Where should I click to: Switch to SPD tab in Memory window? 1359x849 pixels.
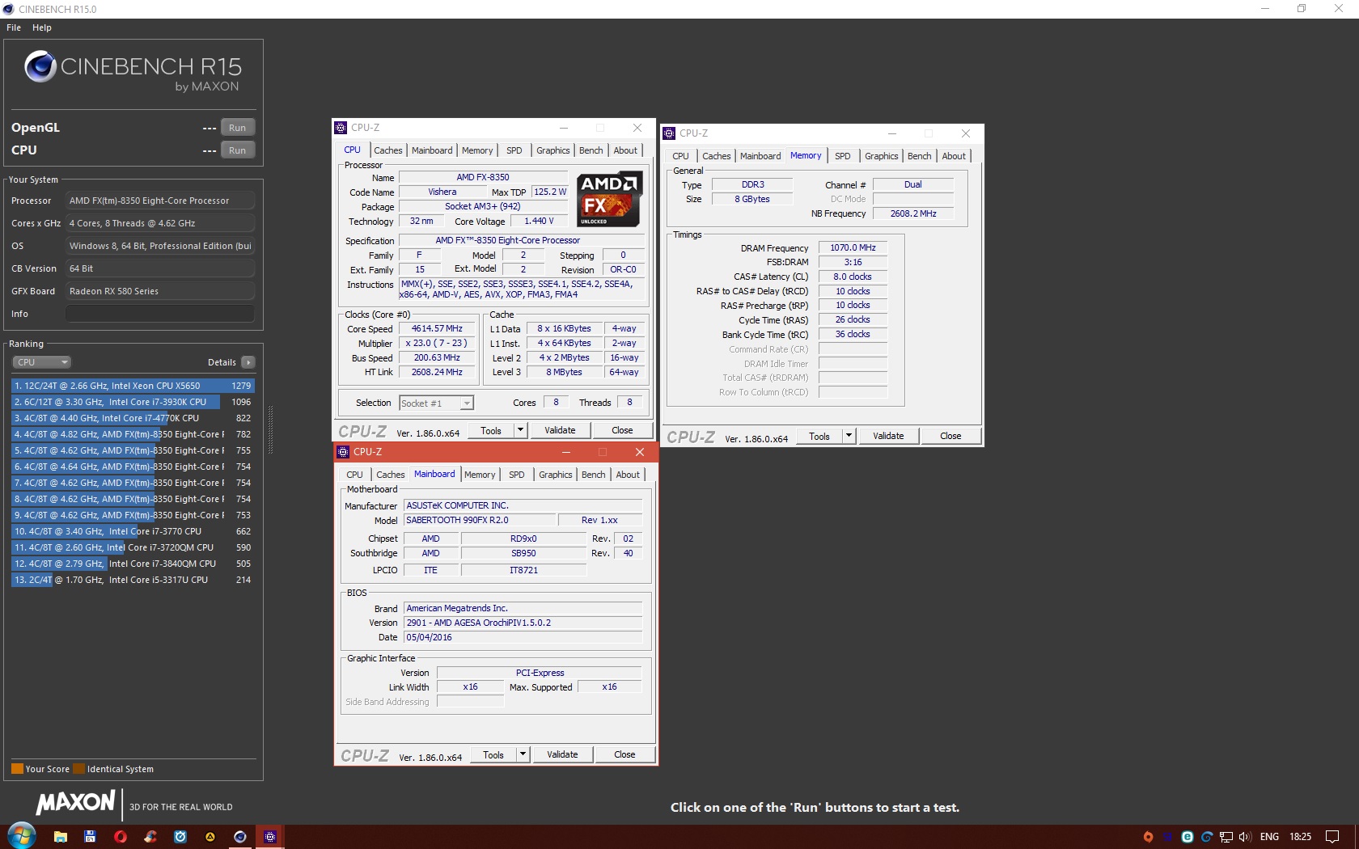click(x=843, y=156)
